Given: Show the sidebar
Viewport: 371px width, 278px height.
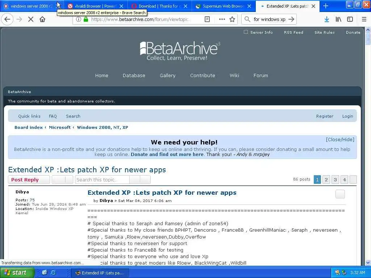Looking at the screenshot, I should (350, 19).
